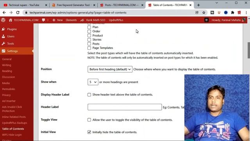This screenshot has height=141, width=250.
Task: Click the browser forward arrow
Action: [x=11, y=13]
